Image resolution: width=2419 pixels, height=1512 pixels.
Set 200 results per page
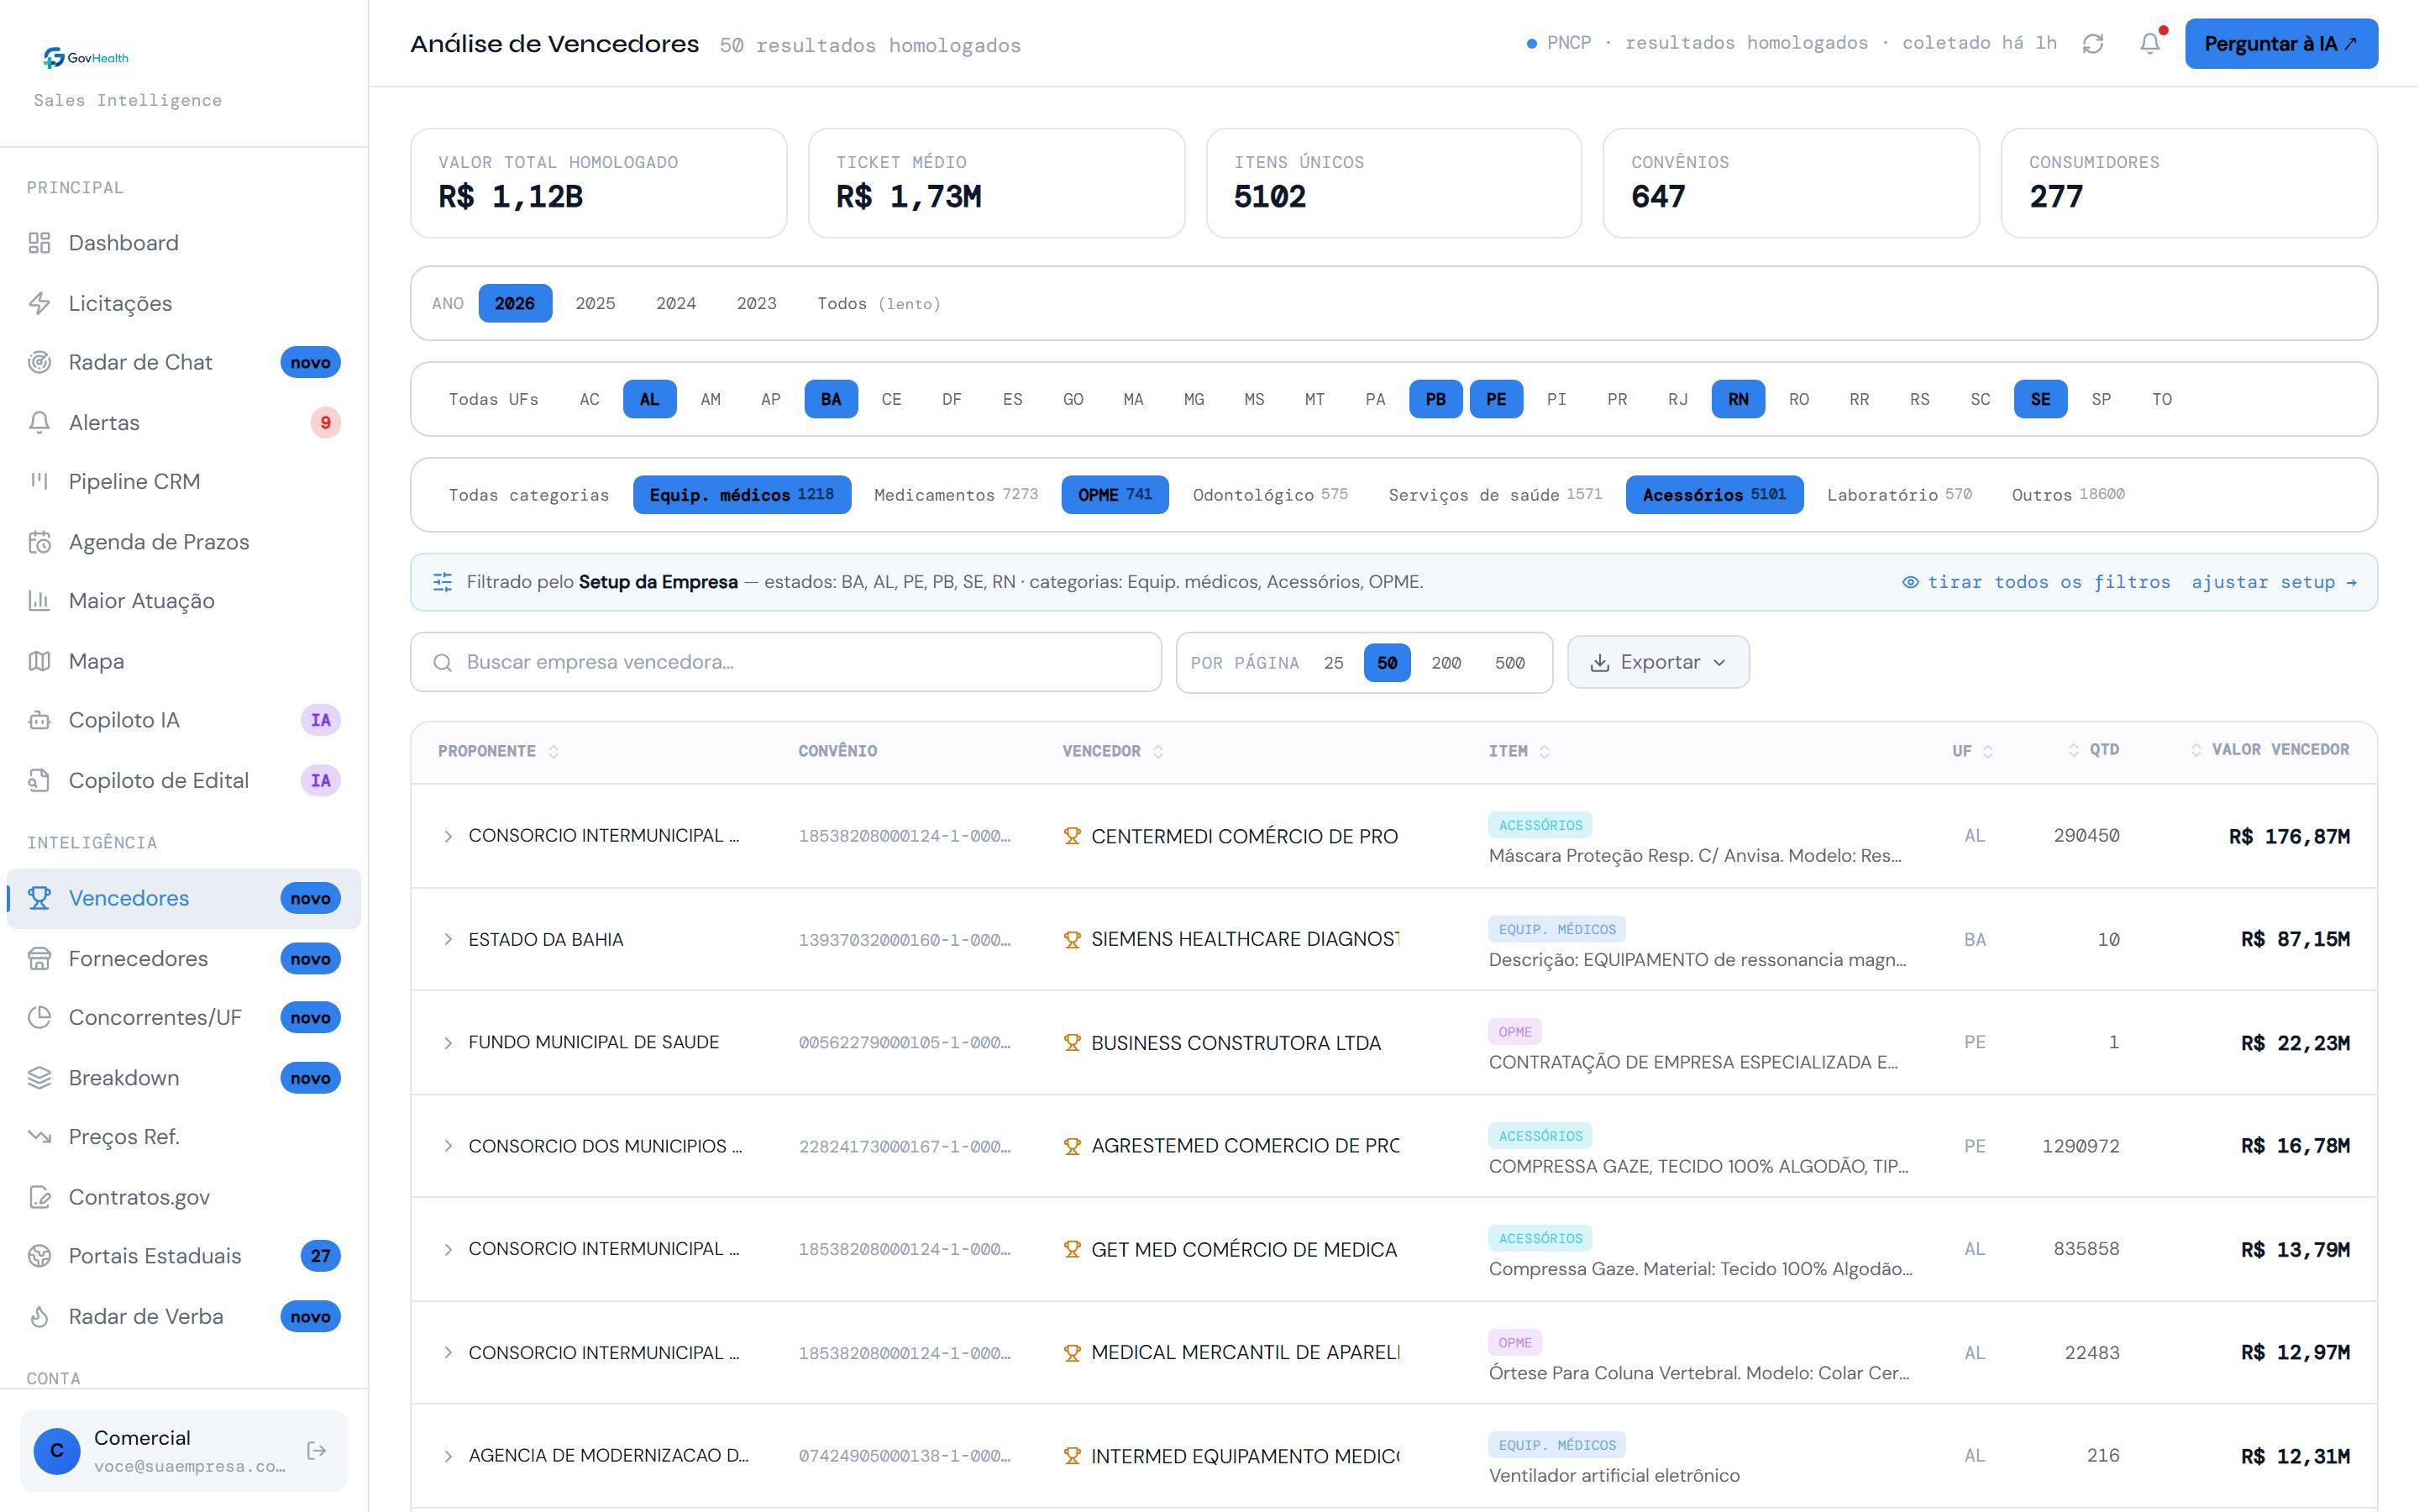point(1446,662)
